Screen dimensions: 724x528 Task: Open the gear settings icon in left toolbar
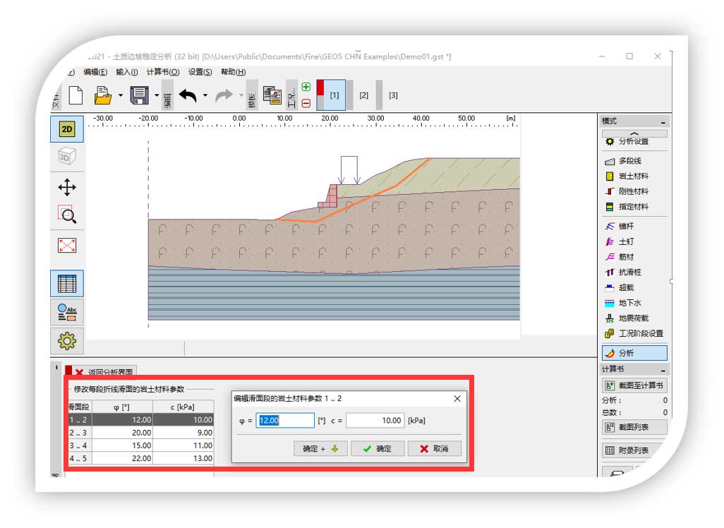pos(67,342)
